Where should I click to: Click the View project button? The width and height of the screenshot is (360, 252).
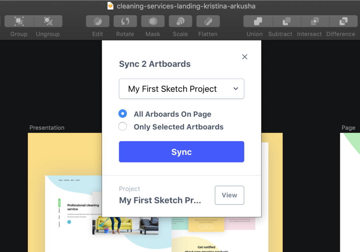[x=229, y=195]
